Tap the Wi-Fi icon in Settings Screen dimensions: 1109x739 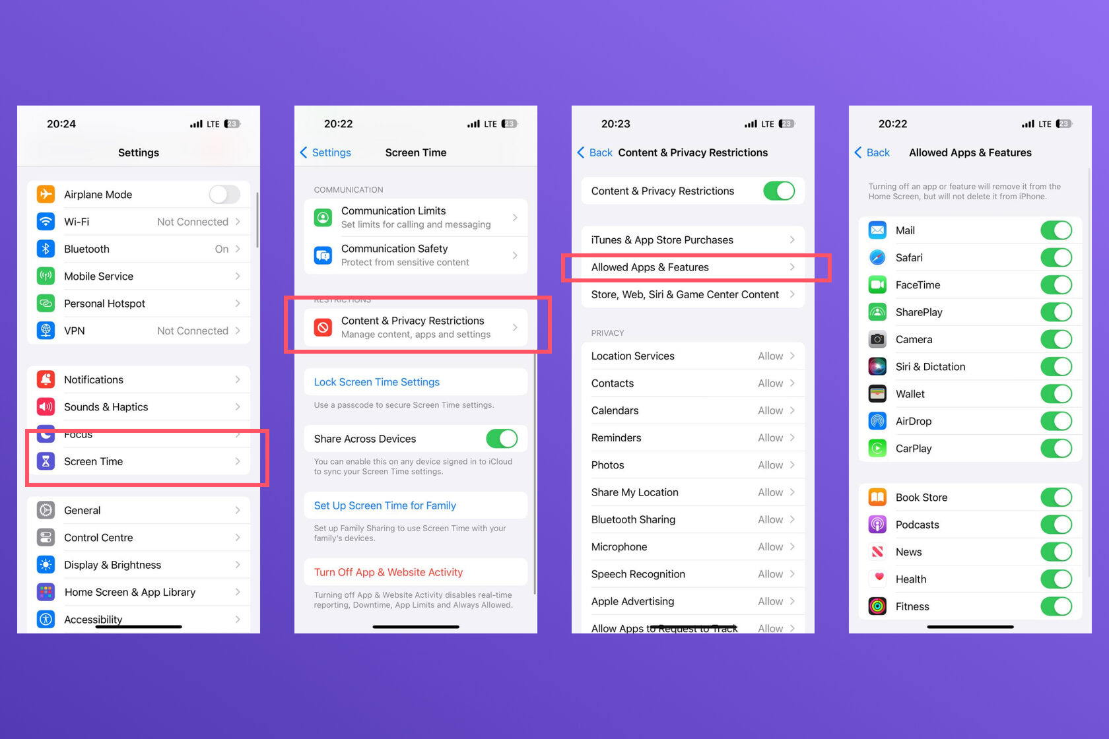tap(46, 222)
